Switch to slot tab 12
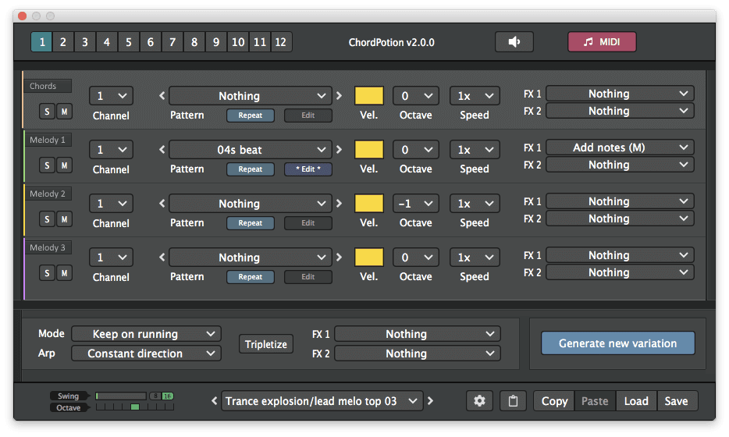Viewport: 729px width, 437px height. 281,42
